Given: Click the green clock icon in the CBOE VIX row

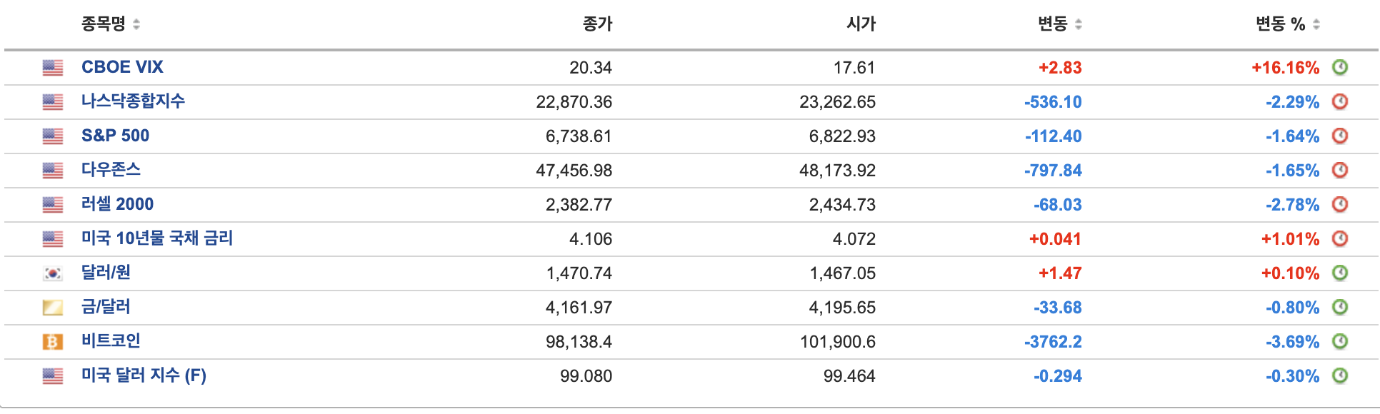Looking at the screenshot, I should 1341,68.
